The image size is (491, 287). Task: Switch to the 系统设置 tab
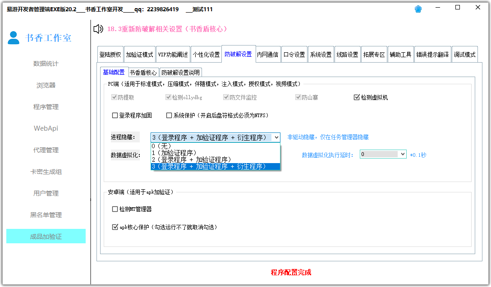(321, 54)
